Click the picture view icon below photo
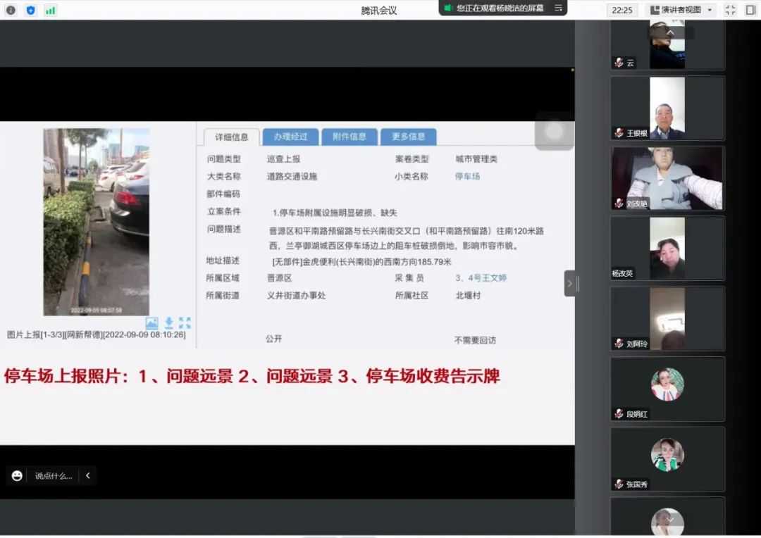 [x=151, y=323]
